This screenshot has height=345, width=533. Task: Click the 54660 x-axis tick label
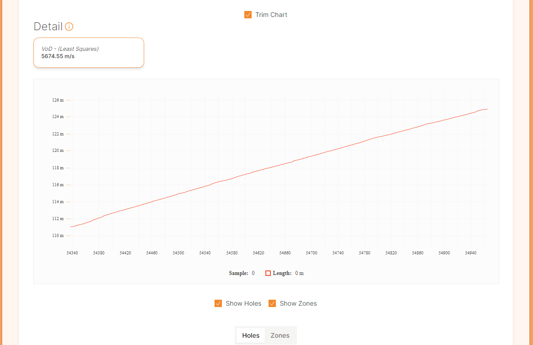[285, 253]
